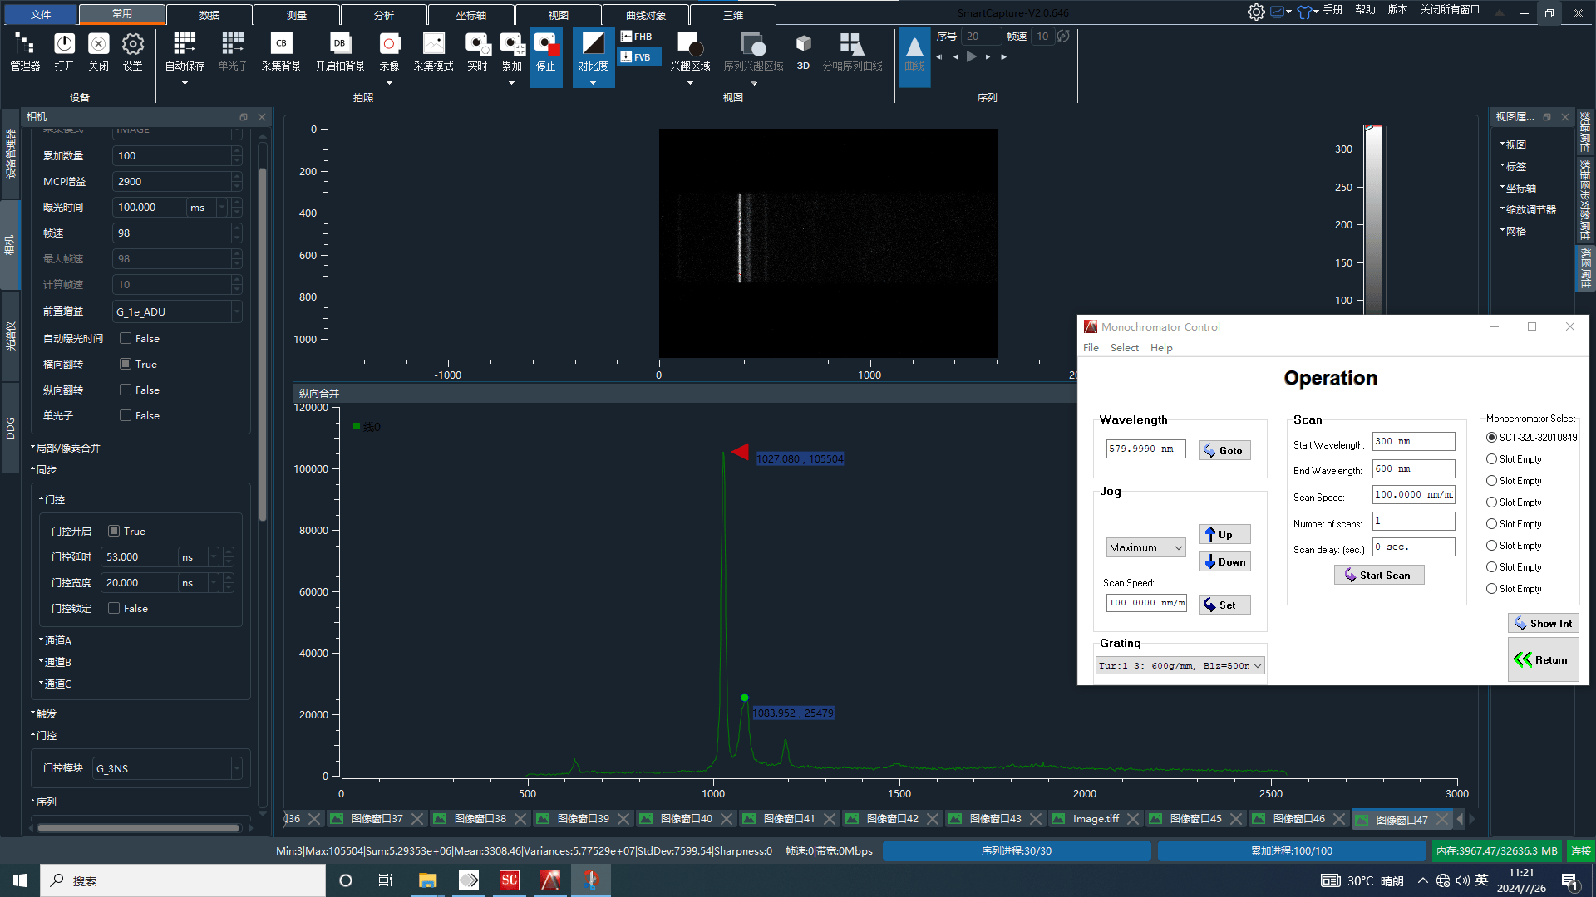Image resolution: width=1596 pixels, height=897 pixels.
Task: Open Jog Maximum step dropdown
Action: [1145, 547]
